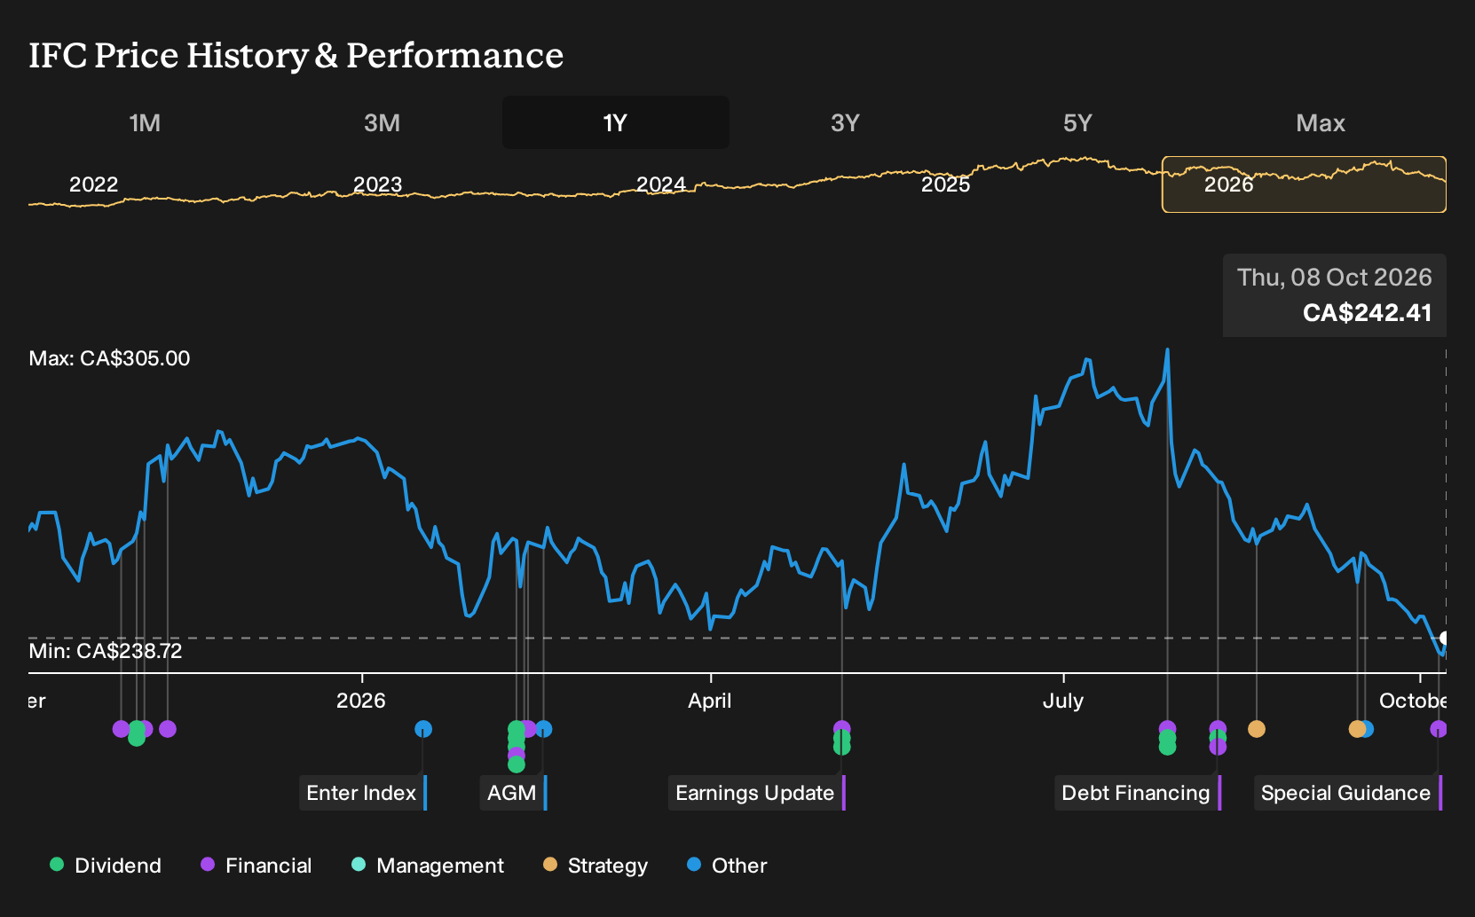This screenshot has height=917, width=1475.
Task: Switch to the 3Y time range
Action: 845,122
